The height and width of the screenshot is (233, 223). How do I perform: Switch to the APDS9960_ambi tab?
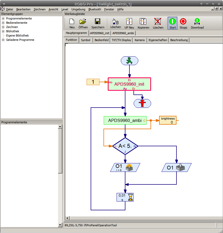(123, 33)
